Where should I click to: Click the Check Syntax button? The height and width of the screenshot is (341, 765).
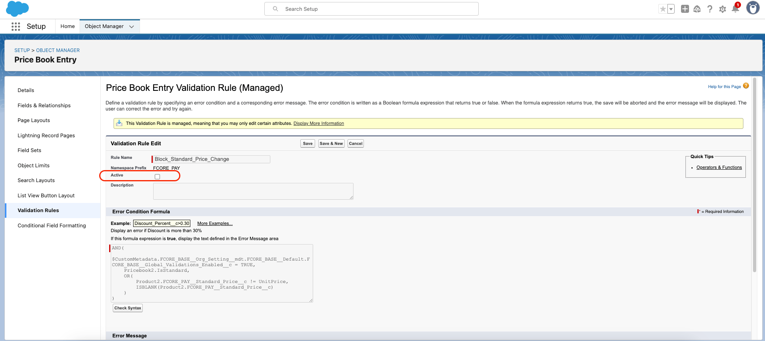[128, 308]
